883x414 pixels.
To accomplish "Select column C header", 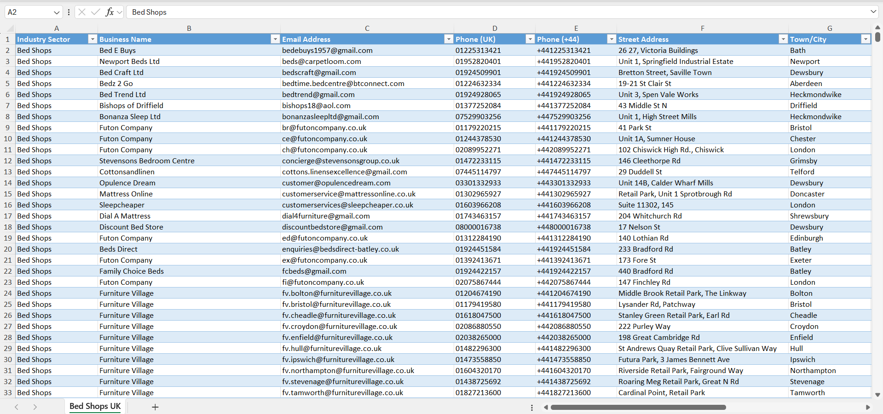I will [x=367, y=28].
